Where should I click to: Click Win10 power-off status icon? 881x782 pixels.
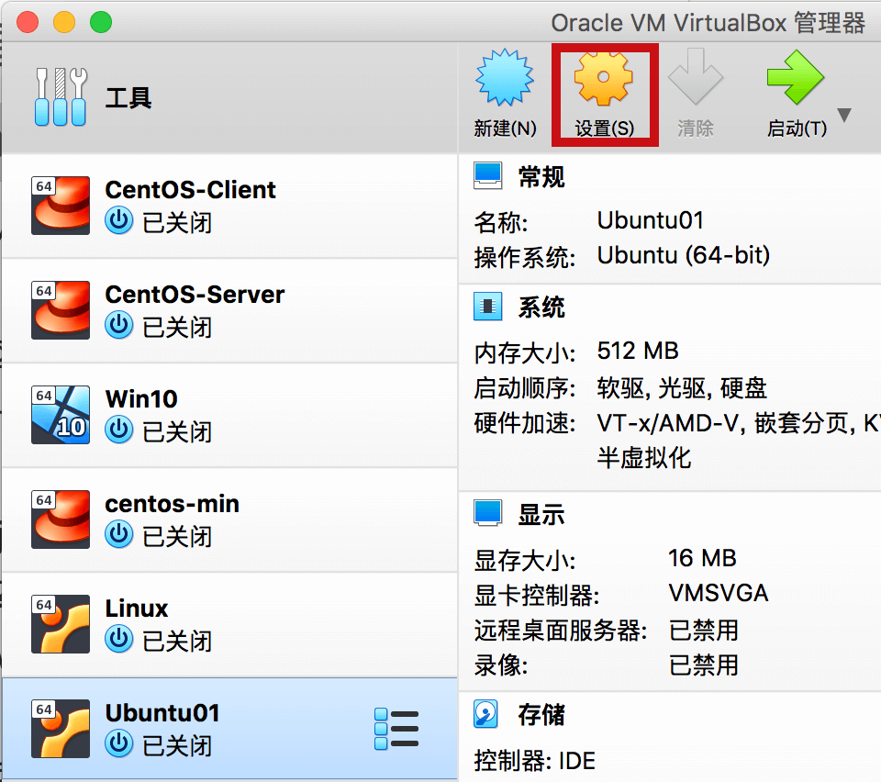(x=119, y=430)
